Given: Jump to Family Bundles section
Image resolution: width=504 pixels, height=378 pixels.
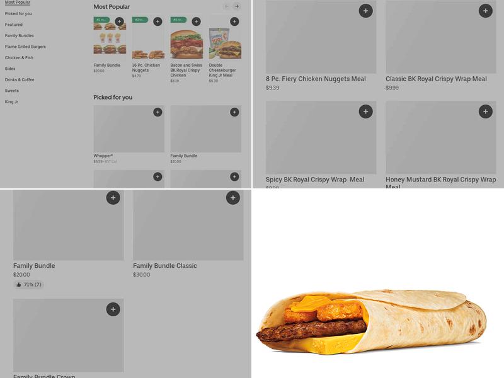Looking at the screenshot, I should pos(20,36).
